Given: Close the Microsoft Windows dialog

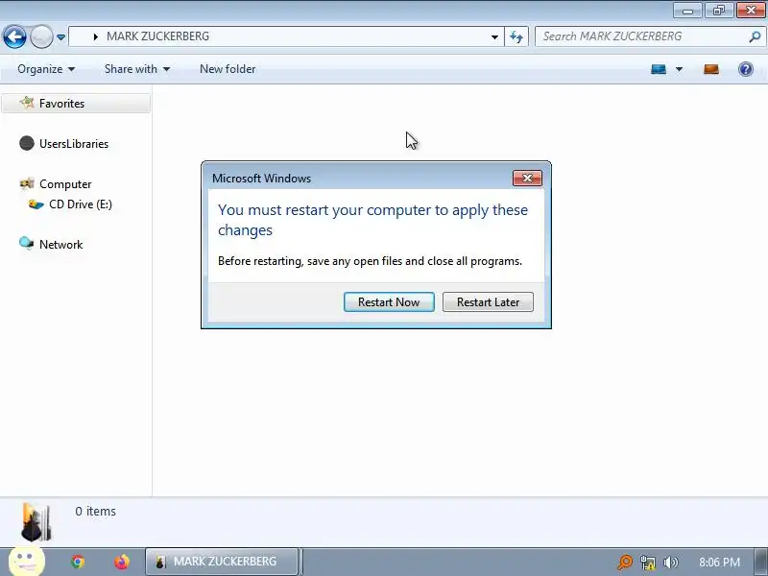Looking at the screenshot, I should pyautogui.click(x=527, y=179).
